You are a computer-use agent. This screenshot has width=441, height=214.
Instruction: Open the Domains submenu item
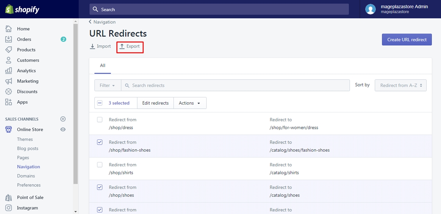pos(26,176)
